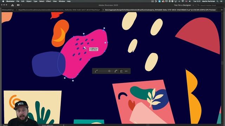Click the corner widget on pink shape's right edge

[105, 43]
